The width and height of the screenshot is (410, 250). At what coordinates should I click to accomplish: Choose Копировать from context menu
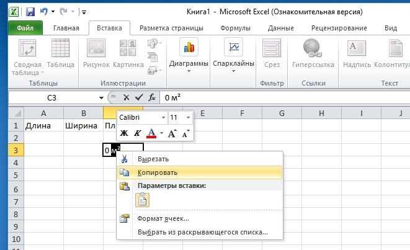(200, 172)
